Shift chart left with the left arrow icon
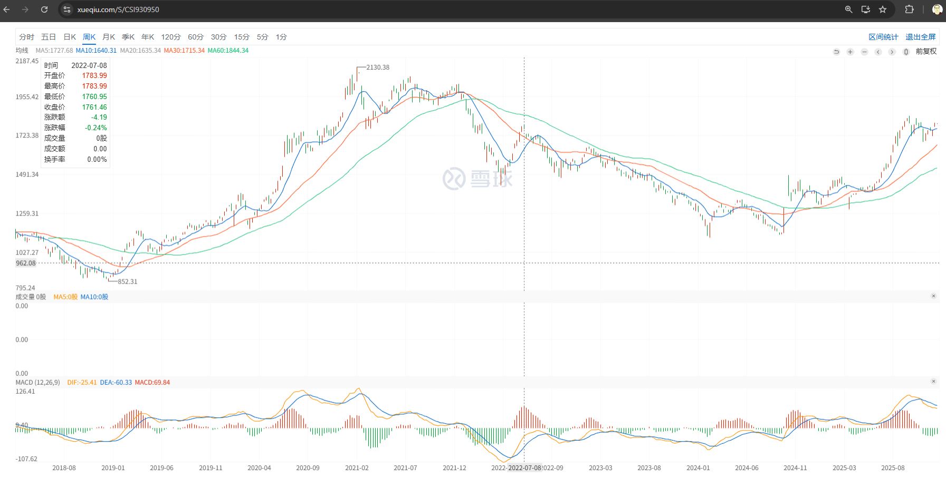 878,52
